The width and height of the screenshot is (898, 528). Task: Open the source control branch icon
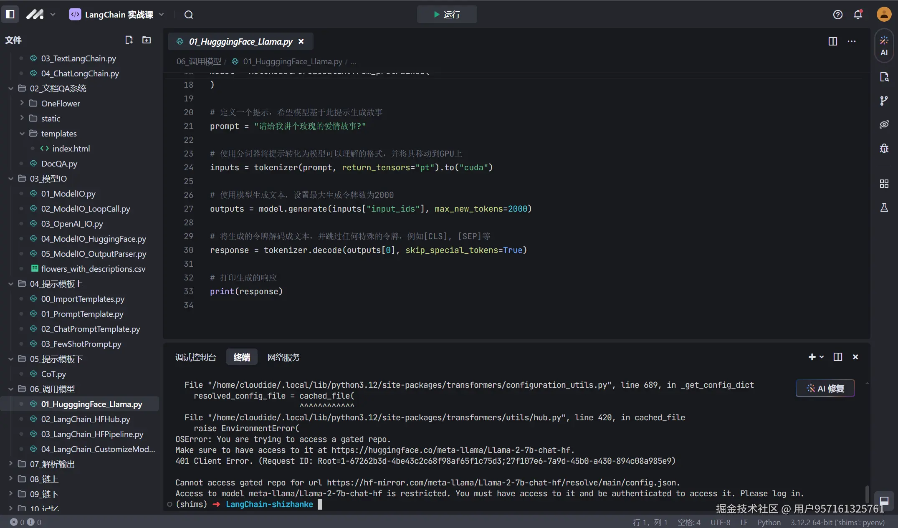tap(884, 101)
